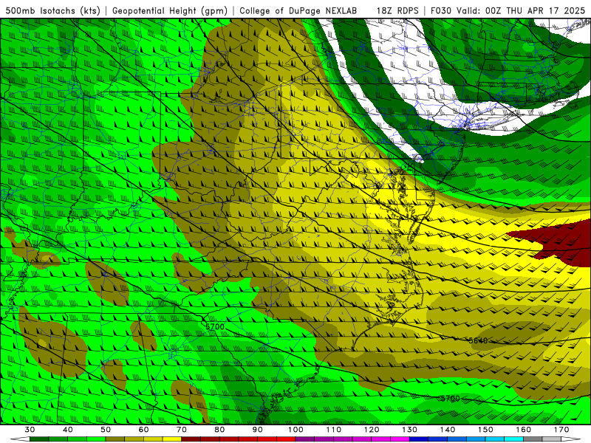Viewport: 591px width, 443px height.
Task: Click the offshore '5700' label over the ocean
Action: click(x=450, y=399)
